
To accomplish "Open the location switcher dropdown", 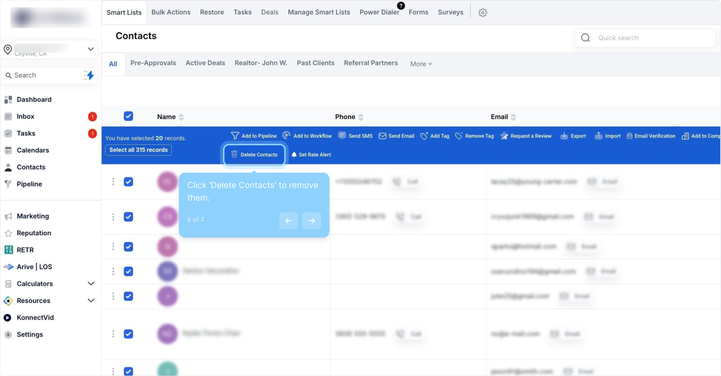I will [x=90, y=49].
